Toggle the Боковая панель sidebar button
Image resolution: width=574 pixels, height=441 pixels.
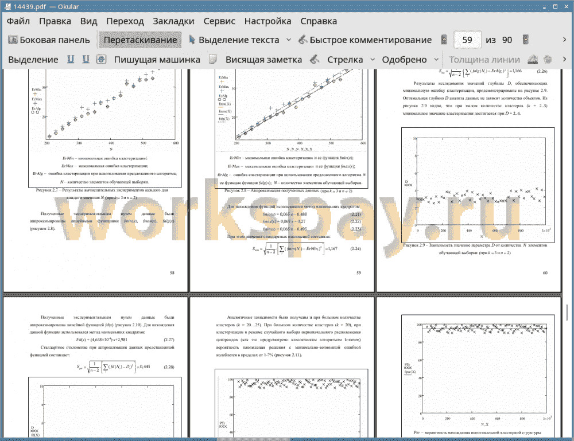pos(49,40)
